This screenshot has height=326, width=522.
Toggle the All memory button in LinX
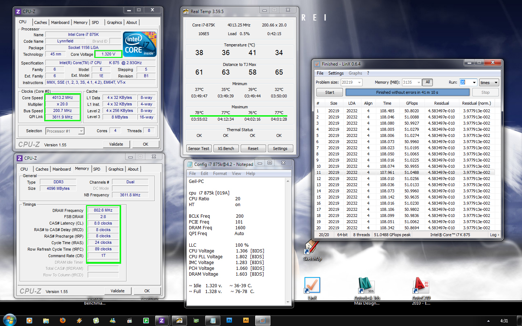(428, 82)
